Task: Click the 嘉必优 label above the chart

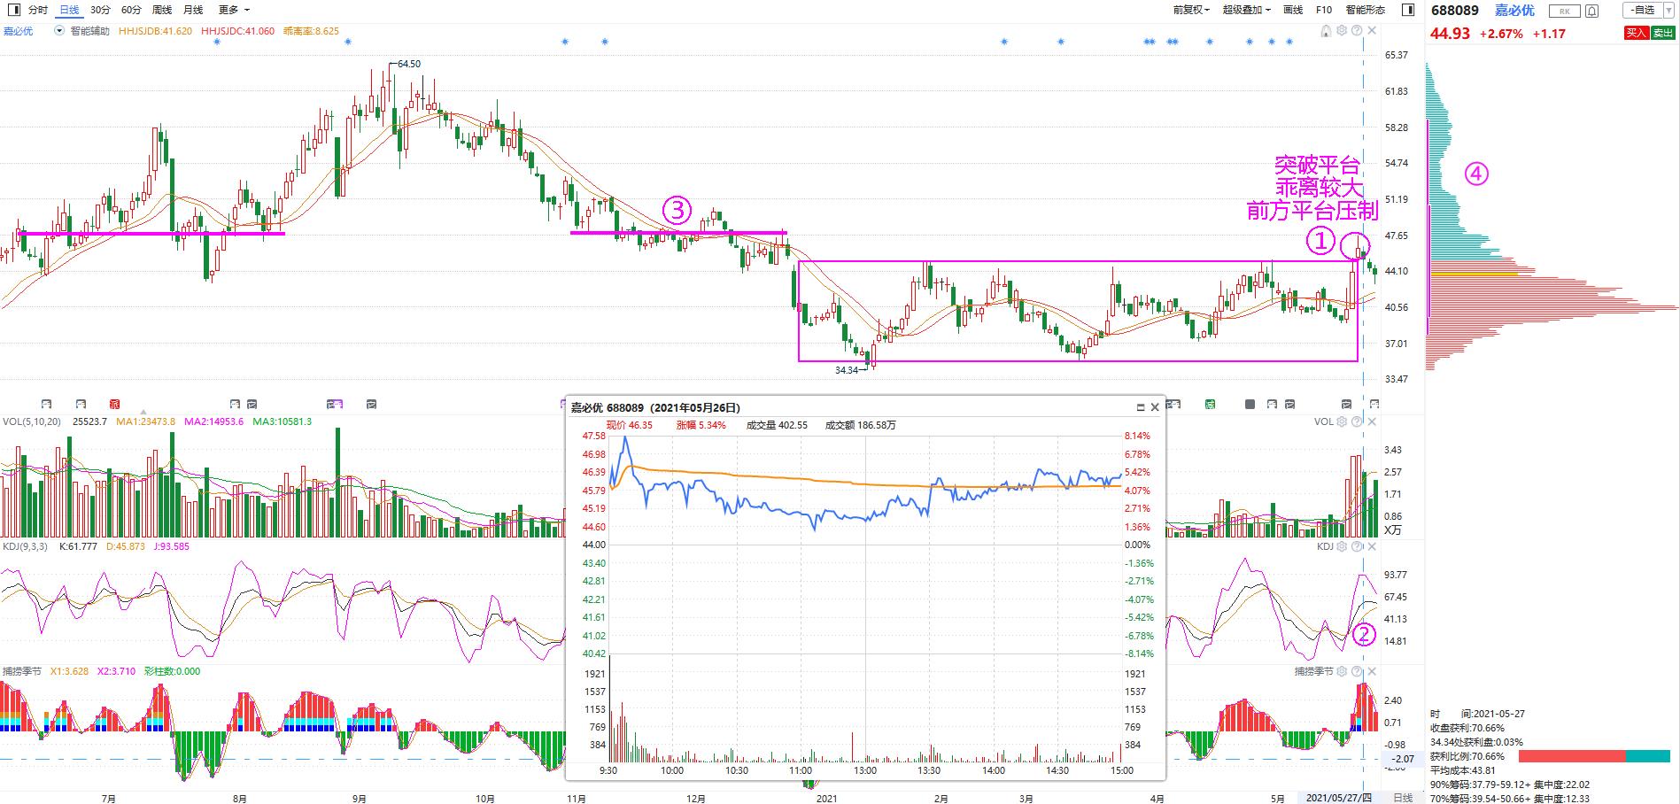Action: pos(18,31)
